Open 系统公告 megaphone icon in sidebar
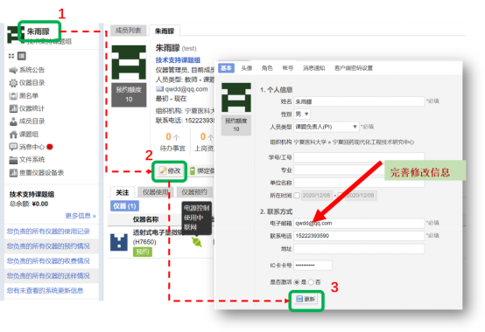Image resolution: width=485 pixels, height=332 pixels. click(13, 70)
